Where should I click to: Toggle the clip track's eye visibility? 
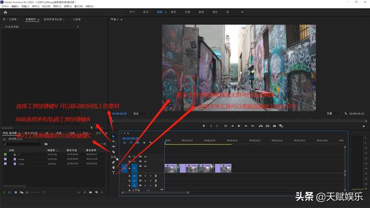145,166
